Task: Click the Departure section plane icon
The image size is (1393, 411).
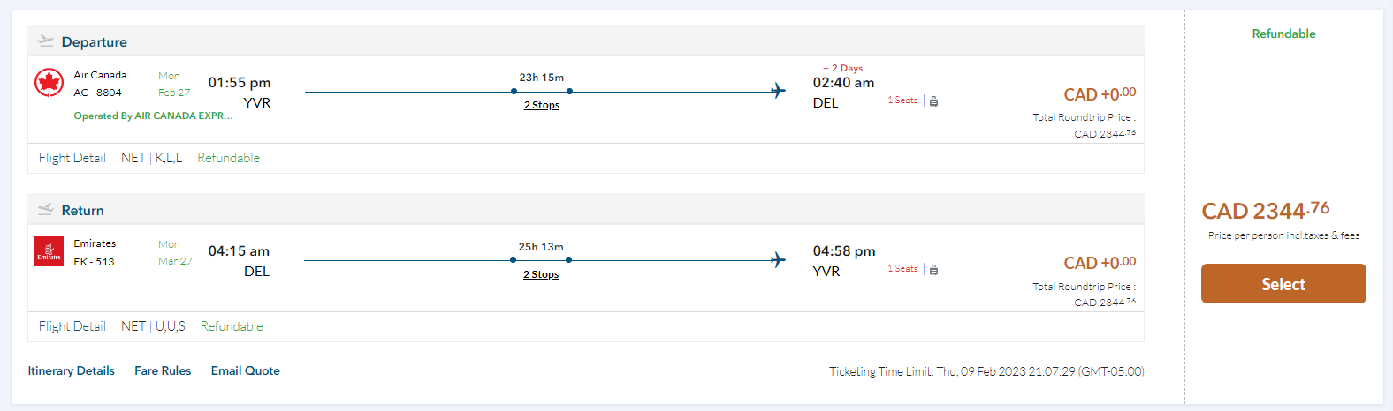Action: pos(46,41)
